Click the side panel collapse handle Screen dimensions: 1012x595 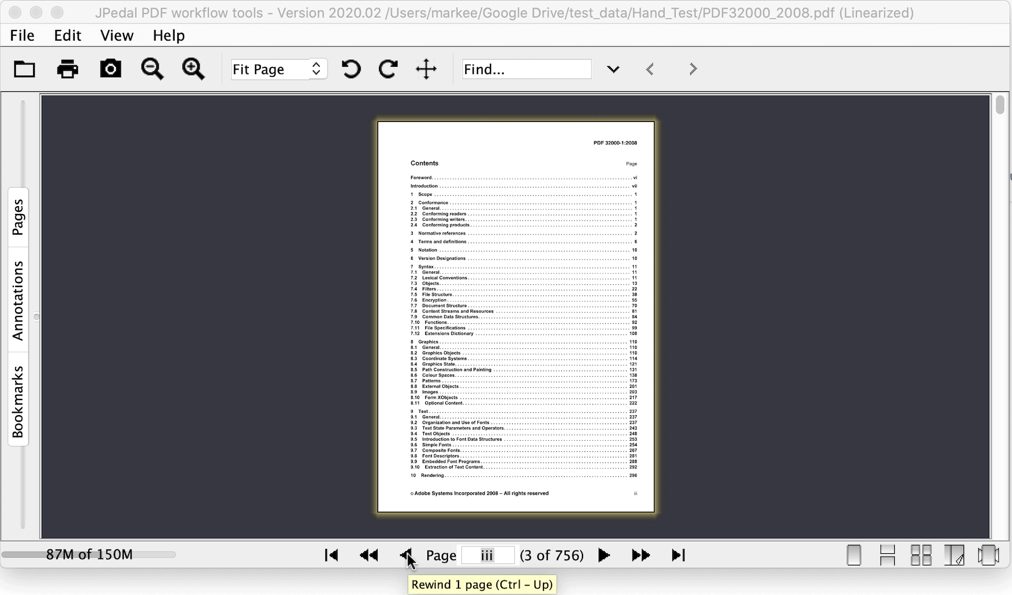click(x=36, y=317)
